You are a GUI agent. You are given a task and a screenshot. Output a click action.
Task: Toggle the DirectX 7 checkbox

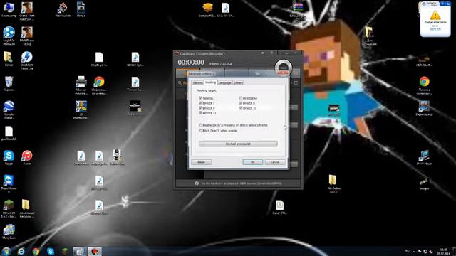pos(200,103)
